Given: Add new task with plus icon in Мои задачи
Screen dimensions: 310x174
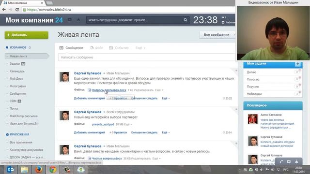Looking at the screenshot, I should click(297, 64).
